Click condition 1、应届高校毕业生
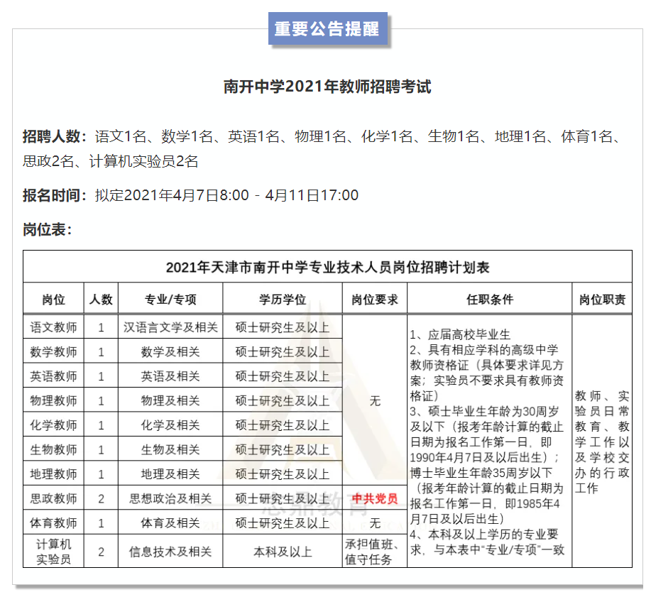The image size is (651, 597). point(460,334)
